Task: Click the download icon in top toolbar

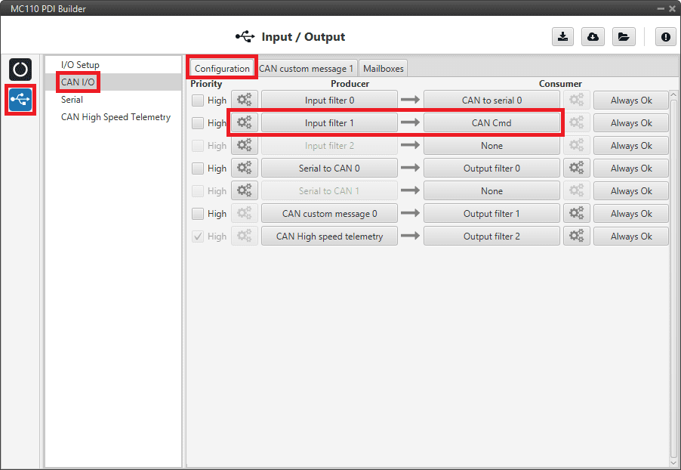Action: [562, 37]
